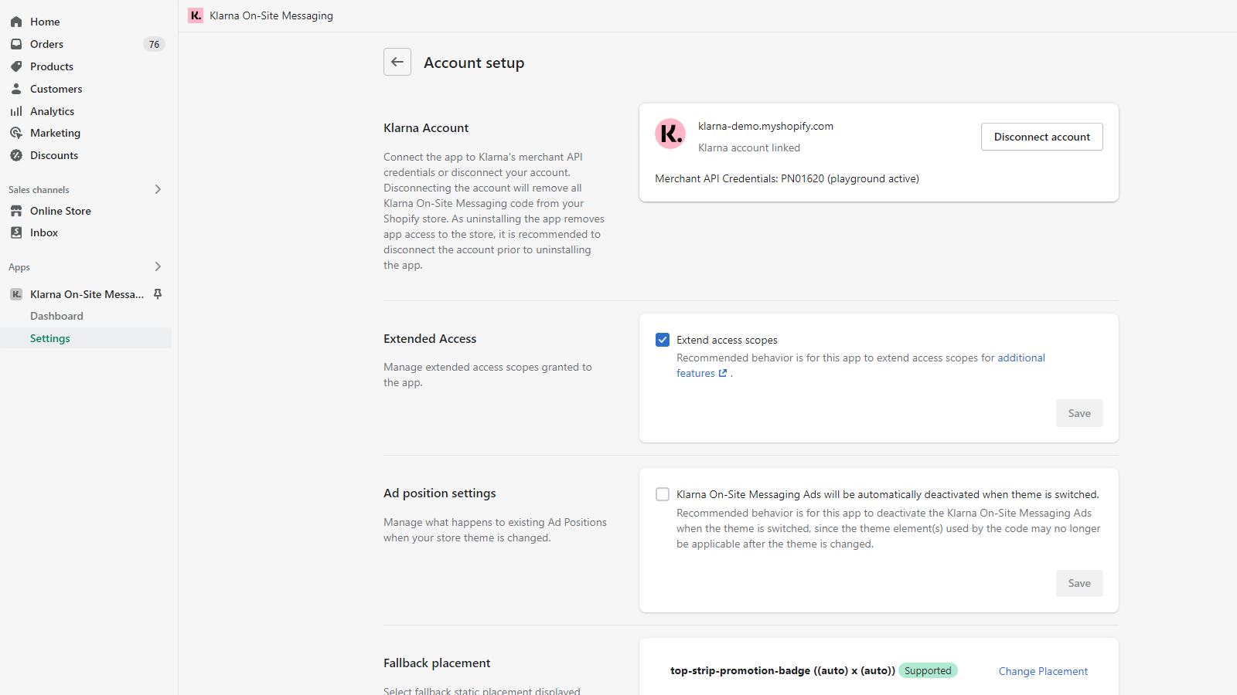The height and width of the screenshot is (695, 1237).
Task: Save the Extended Access settings
Action: 1079,413
